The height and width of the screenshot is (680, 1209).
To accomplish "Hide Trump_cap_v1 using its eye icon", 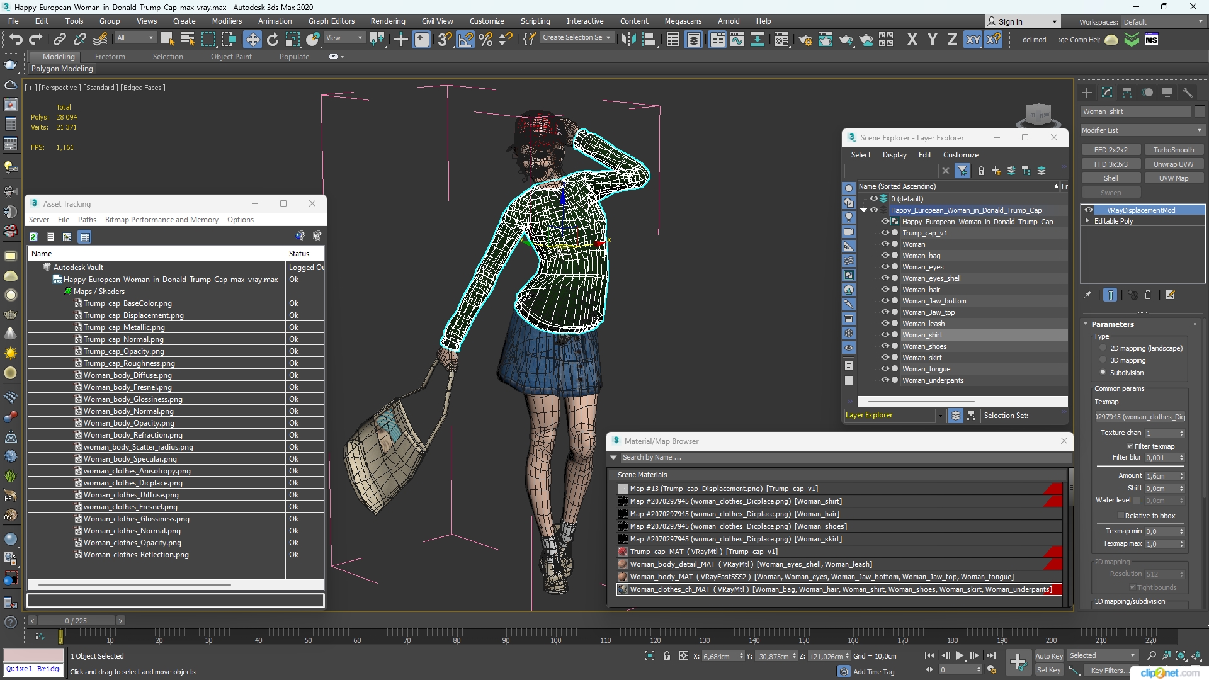I will 885,233.
